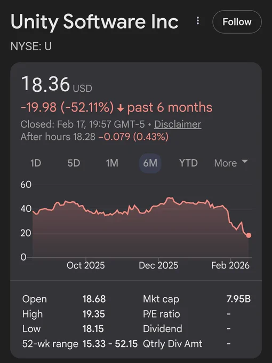Image resolution: width=272 pixels, height=363 pixels.
Task: Switch chart to 5D range
Action: coord(74,163)
